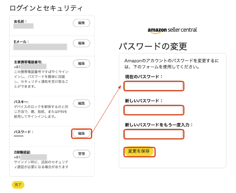Click the masked ******** password value
Viewport: 236px width, 193px height.
point(19,136)
